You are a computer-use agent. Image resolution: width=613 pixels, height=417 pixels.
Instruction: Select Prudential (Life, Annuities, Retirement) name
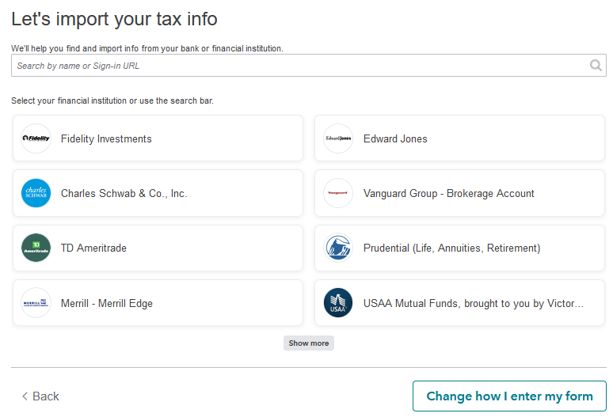click(x=451, y=248)
